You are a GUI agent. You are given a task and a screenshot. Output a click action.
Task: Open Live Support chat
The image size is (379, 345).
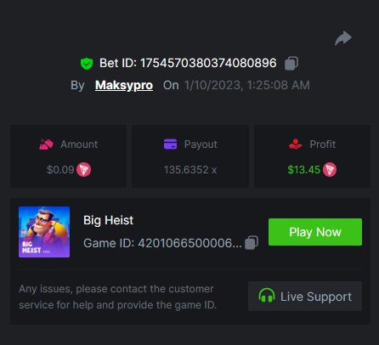[305, 297]
